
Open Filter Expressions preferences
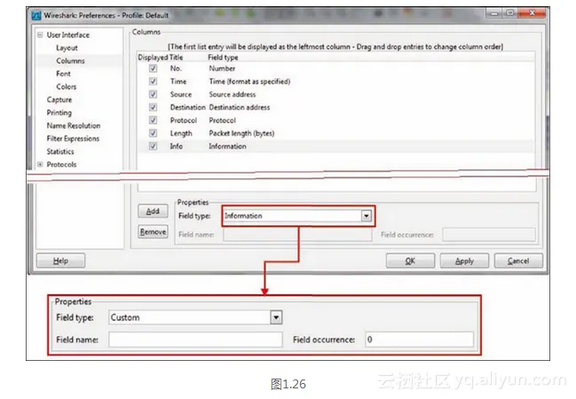pyautogui.click(x=73, y=138)
